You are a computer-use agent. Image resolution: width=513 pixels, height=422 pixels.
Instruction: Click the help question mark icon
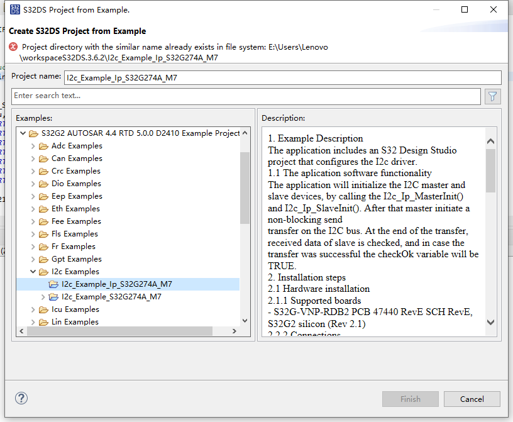click(x=21, y=399)
